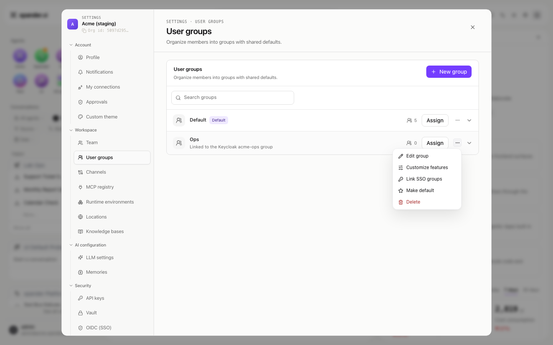The height and width of the screenshot is (345, 553).
Task: Open API keys settings
Action: pyautogui.click(x=112, y=298)
